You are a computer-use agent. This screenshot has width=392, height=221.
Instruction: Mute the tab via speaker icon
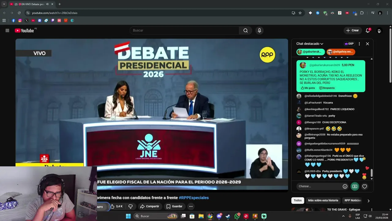click(47, 4)
